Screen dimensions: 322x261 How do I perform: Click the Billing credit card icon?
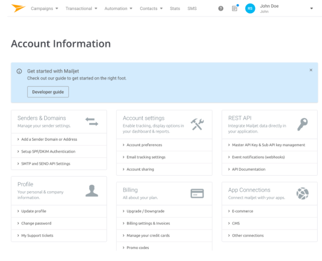pyautogui.click(x=197, y=193)
